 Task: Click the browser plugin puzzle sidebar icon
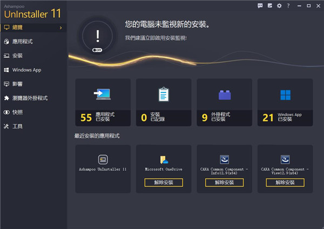pos(6,98)
